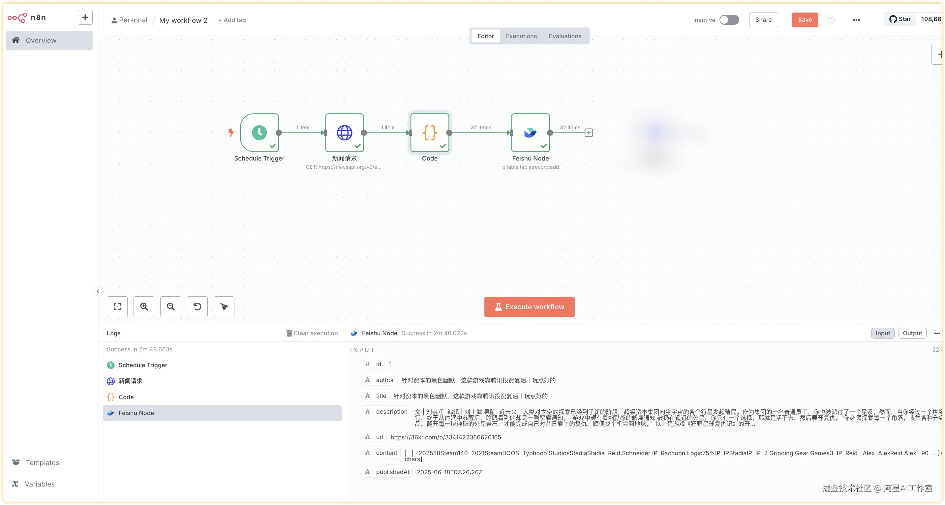Screen dimensions: 945x505
Task: Click the tidy up nodes icon
Action: tap(224, 307)
